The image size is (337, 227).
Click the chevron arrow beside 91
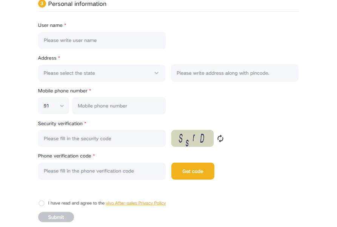62,106
